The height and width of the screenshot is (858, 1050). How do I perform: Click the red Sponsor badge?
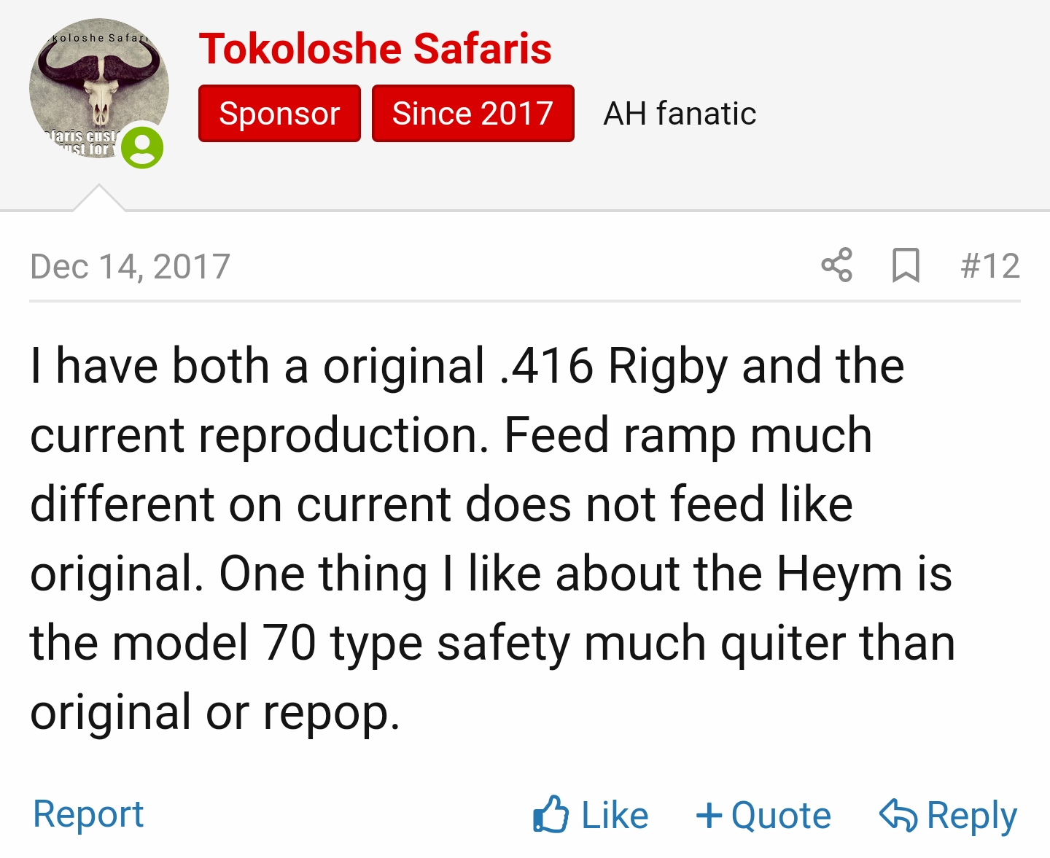point(279,113)
